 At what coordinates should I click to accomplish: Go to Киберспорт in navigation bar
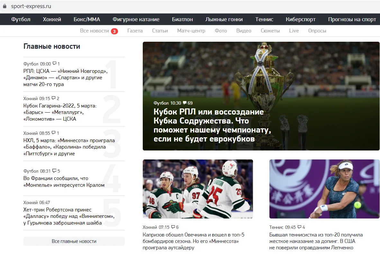point(301,19)
